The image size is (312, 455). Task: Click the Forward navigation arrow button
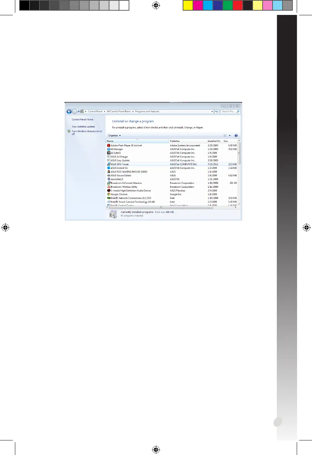75,112
